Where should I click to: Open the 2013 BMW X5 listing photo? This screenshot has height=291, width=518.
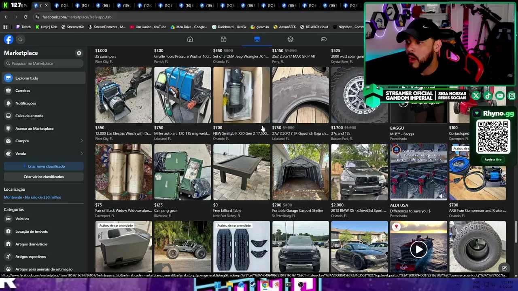click(359, 172)
